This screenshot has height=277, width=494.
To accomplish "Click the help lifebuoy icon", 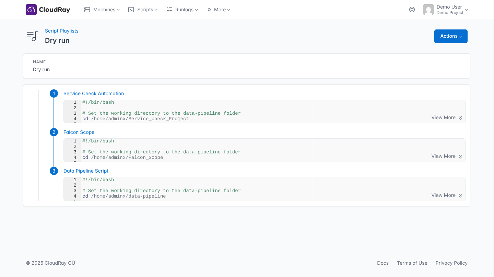I will (412, 10).
